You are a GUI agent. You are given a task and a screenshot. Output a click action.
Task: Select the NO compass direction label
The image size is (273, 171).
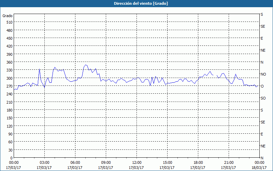coord(263,74)
